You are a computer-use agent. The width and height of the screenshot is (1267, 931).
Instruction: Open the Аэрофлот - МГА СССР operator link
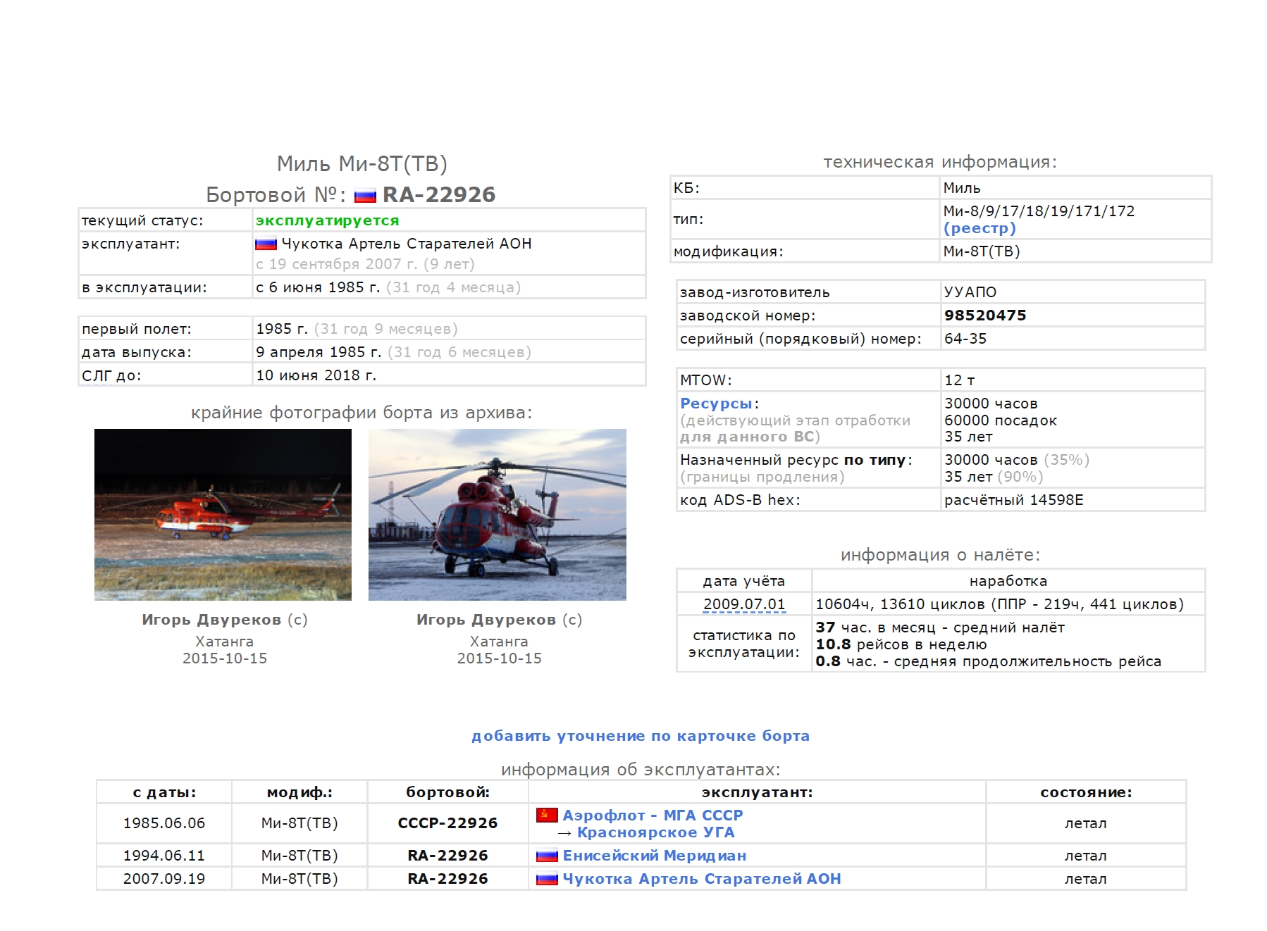pyautogui.click(x=653, y=815)
